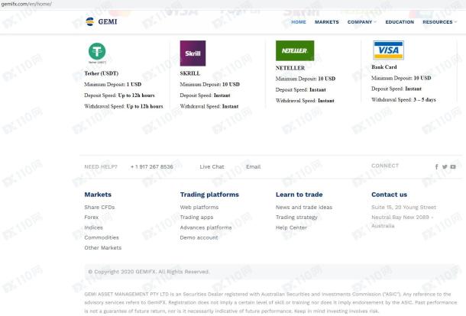Click the CONNECT label
Screen dimensions: 466x316
tap(385, 166)
